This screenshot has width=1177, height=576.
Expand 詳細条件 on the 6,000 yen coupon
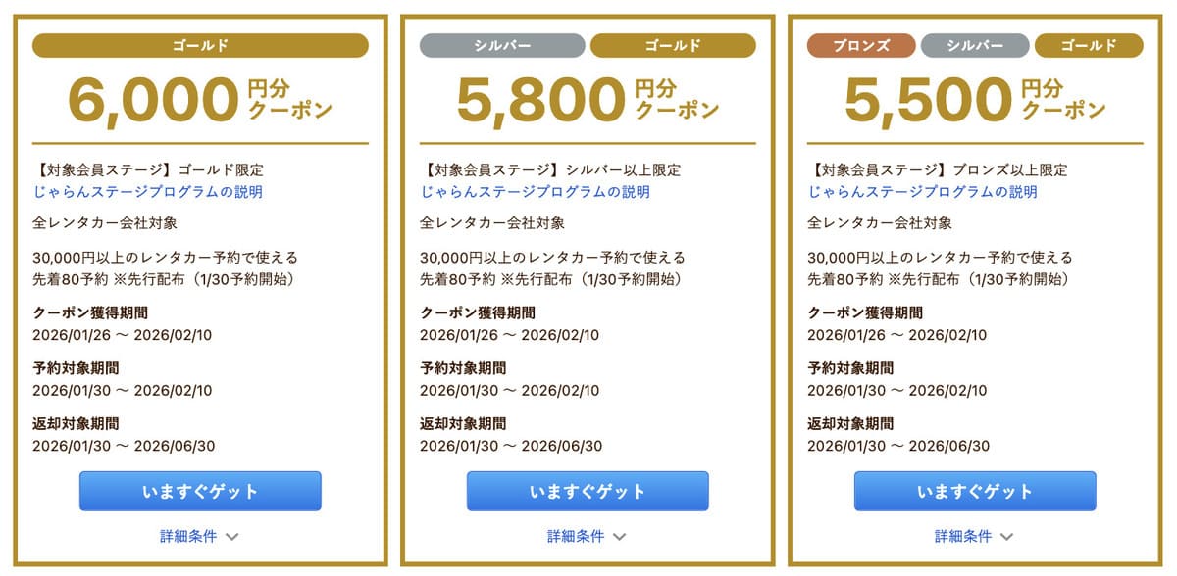point(196,537)
